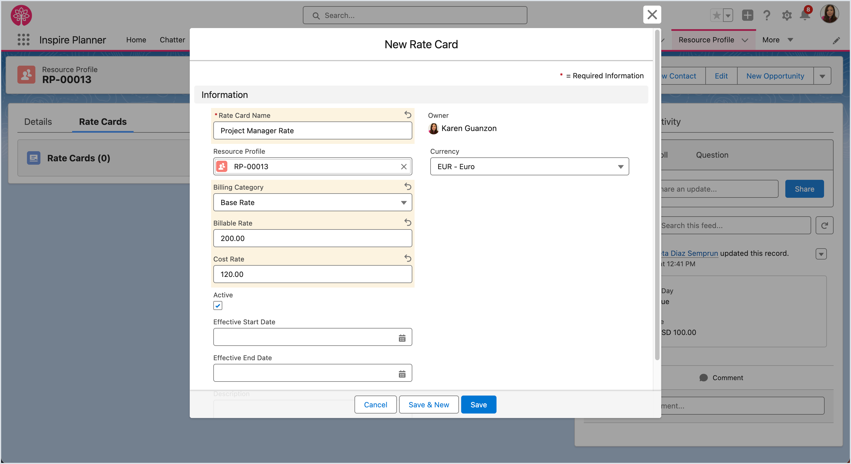Viewport: 851px width, 464px height.
Task: Undo changes to Billing Category
Action: [x=408, y=187]
